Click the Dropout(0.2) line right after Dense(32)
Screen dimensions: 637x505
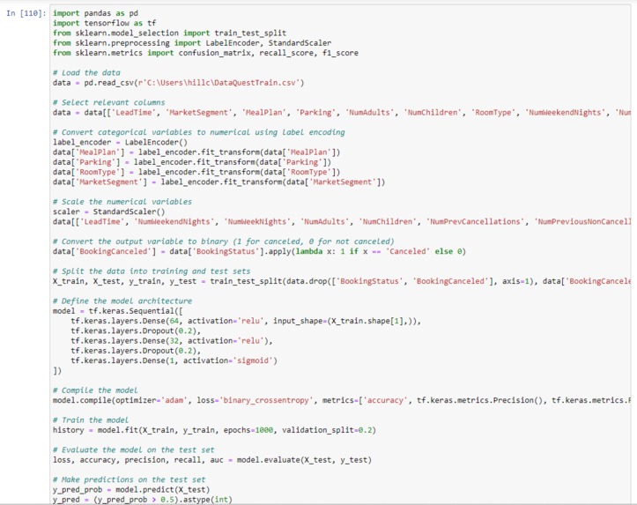pos(136,351)
